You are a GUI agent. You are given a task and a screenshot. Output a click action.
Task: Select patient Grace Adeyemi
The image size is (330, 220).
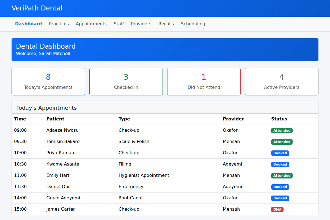click(63, 198)
